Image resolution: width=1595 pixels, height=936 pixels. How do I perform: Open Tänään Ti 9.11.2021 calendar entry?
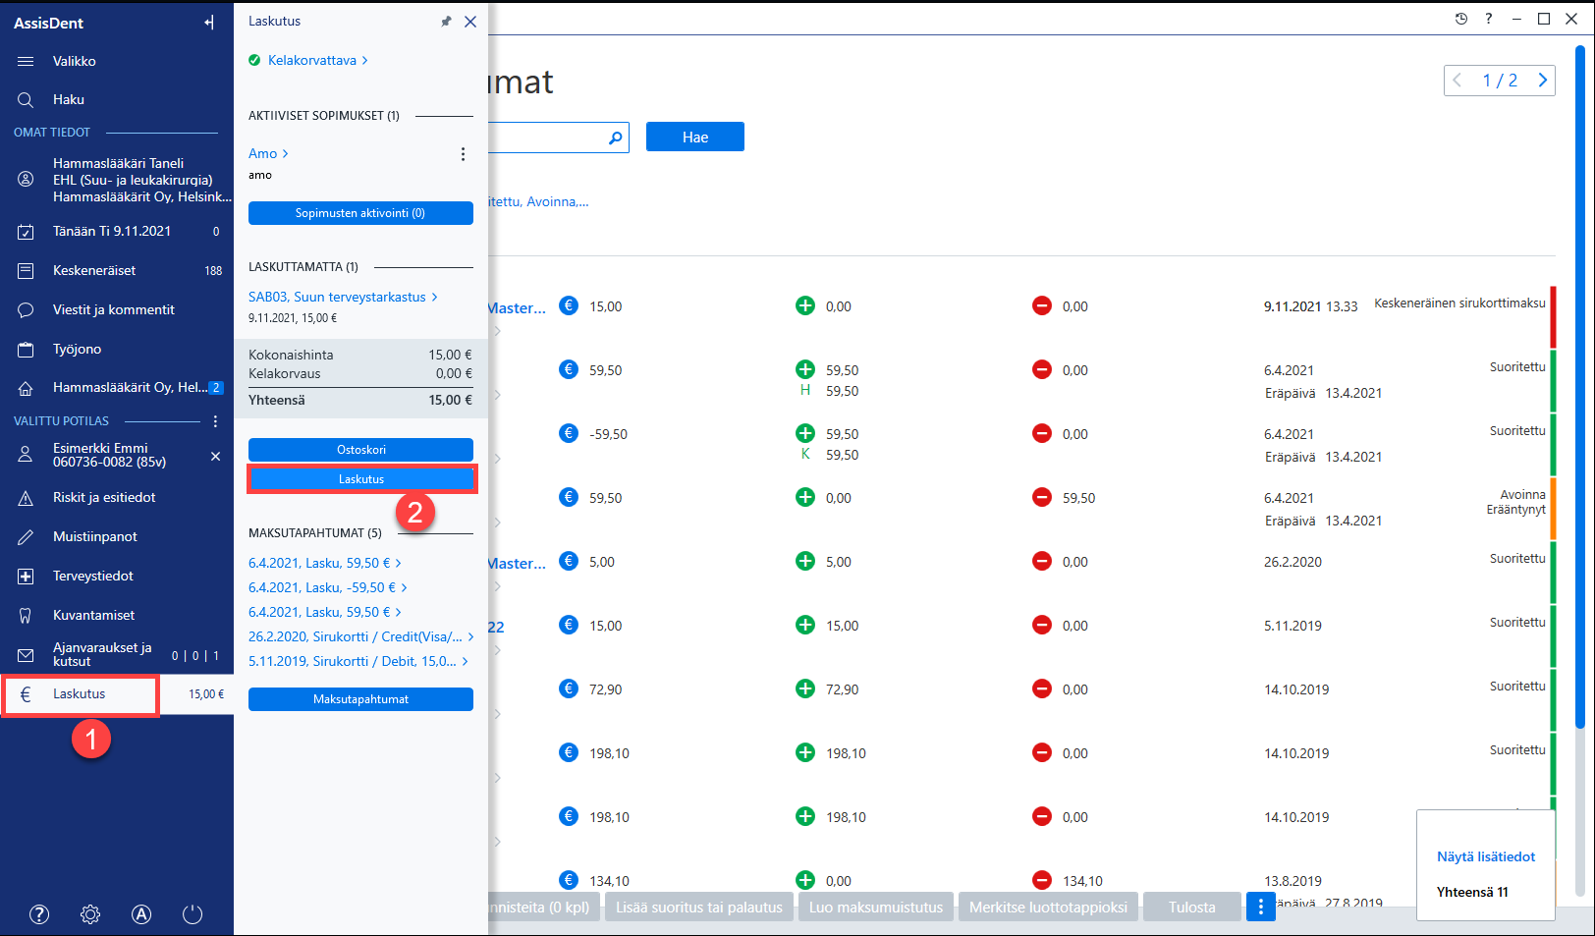117,231
